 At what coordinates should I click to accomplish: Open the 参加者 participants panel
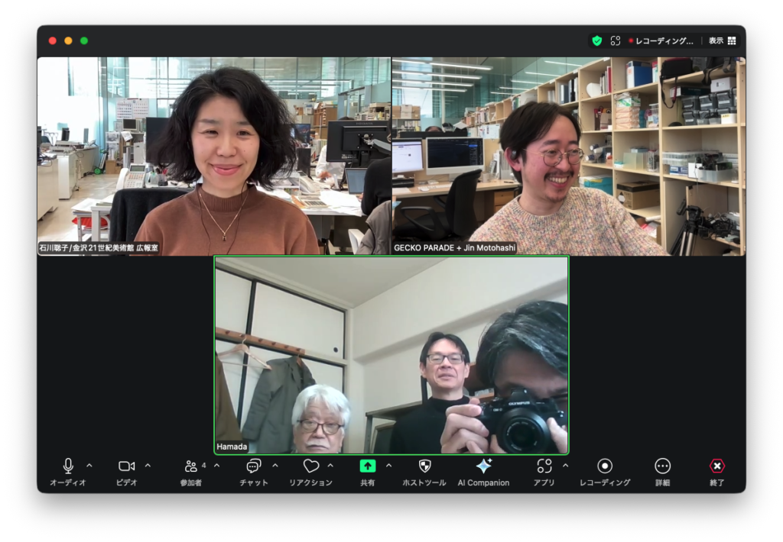pos(191,466)
